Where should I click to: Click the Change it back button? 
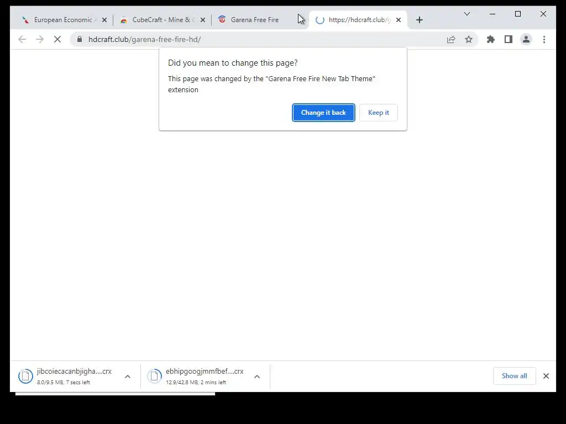323,113
